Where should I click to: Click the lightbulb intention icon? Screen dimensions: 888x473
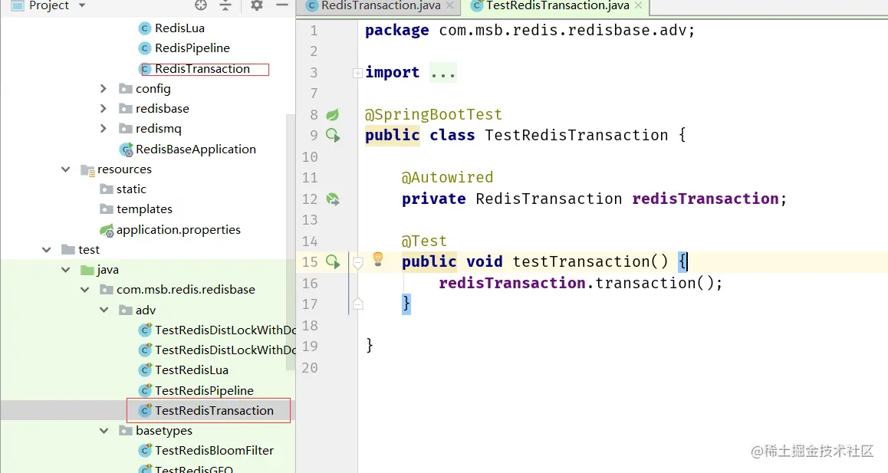pos(378,259)
